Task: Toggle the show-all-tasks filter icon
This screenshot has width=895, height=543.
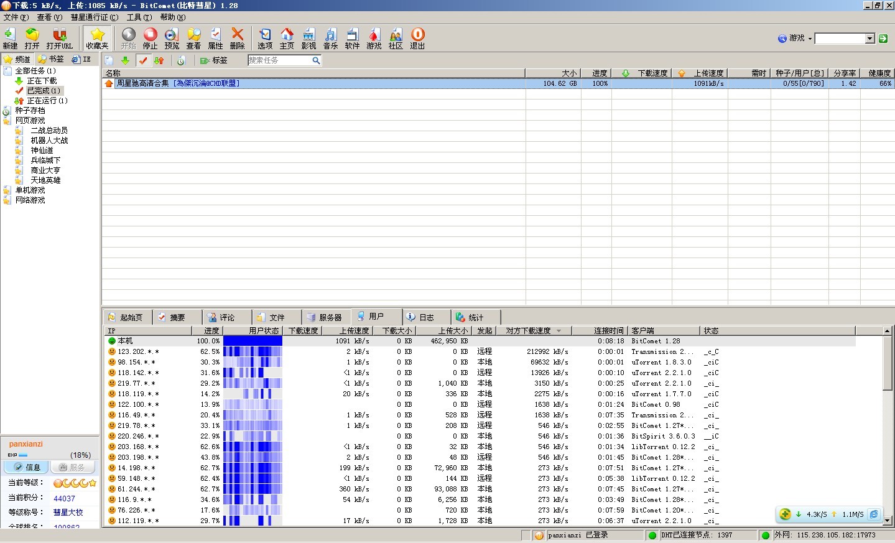Action: tap(109, 60)
